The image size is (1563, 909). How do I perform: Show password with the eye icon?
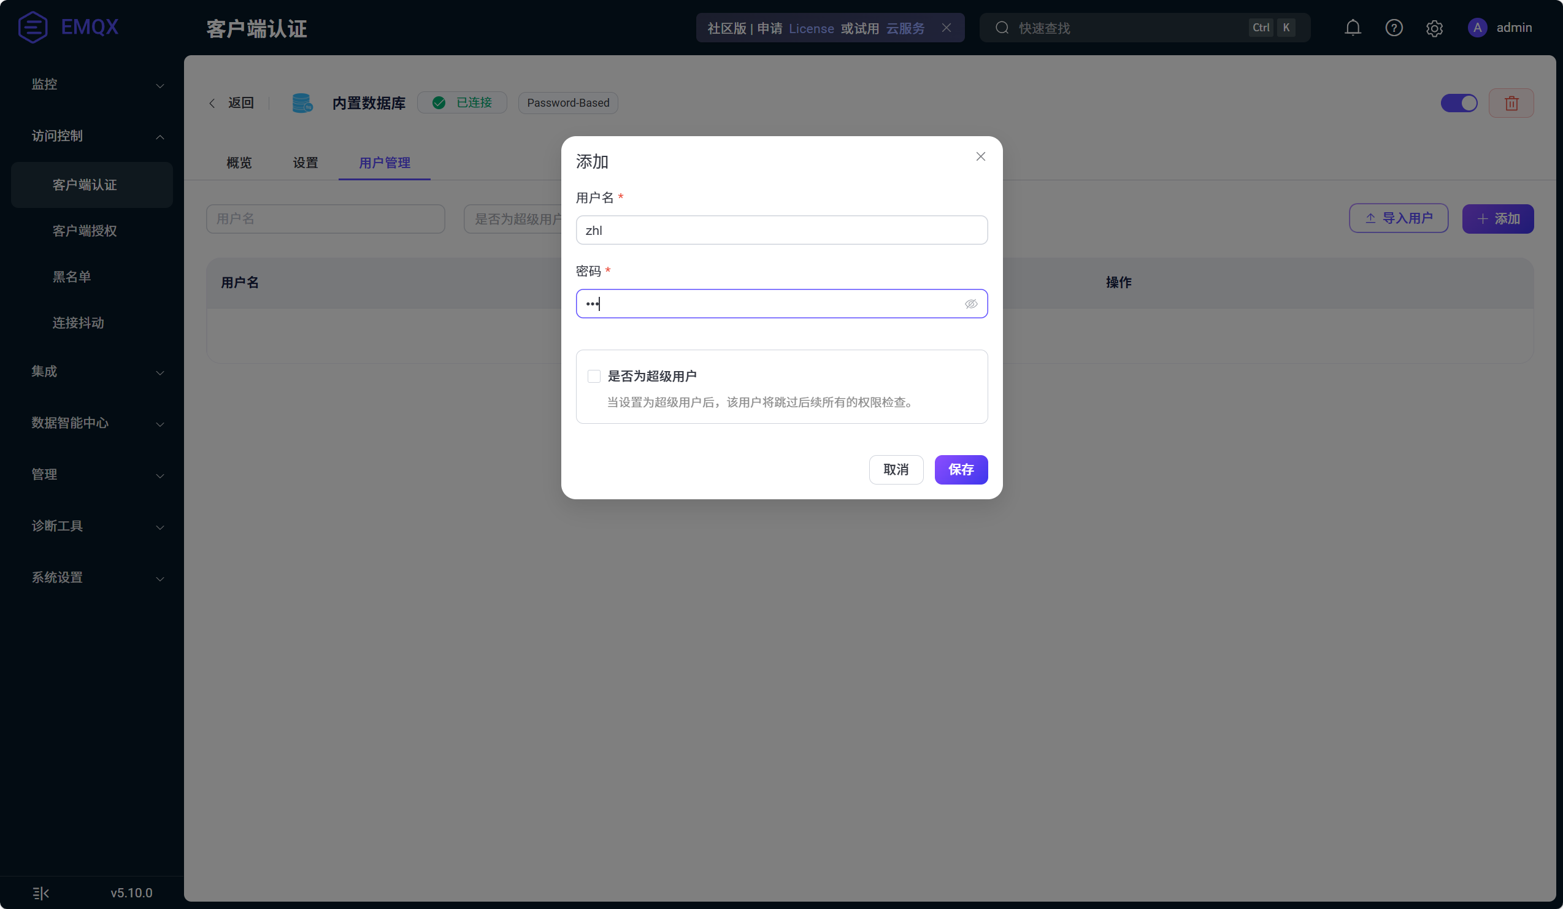pyautogui.click(x=970, y=304)
